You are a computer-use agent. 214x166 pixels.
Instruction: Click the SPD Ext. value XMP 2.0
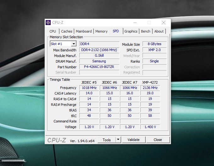(155, 50)
